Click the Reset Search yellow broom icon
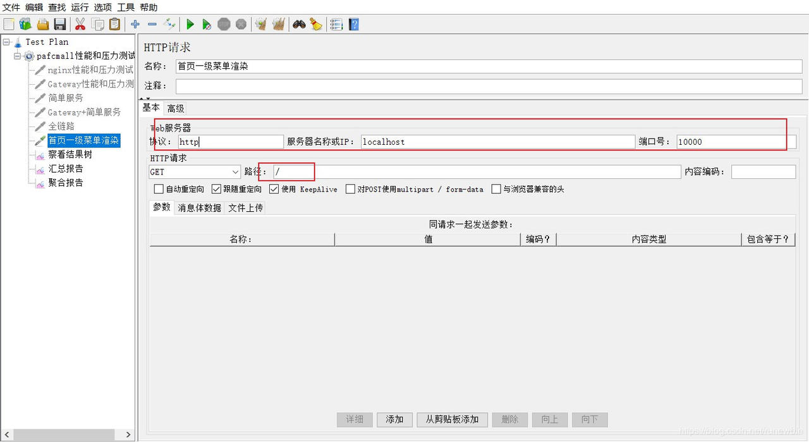The width and height of the screenshot is (809, 442). pos(316,24)
